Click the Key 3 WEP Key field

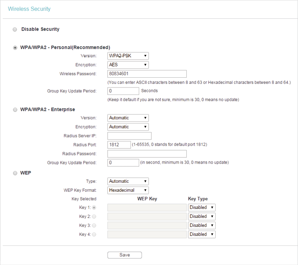[147, 225]
